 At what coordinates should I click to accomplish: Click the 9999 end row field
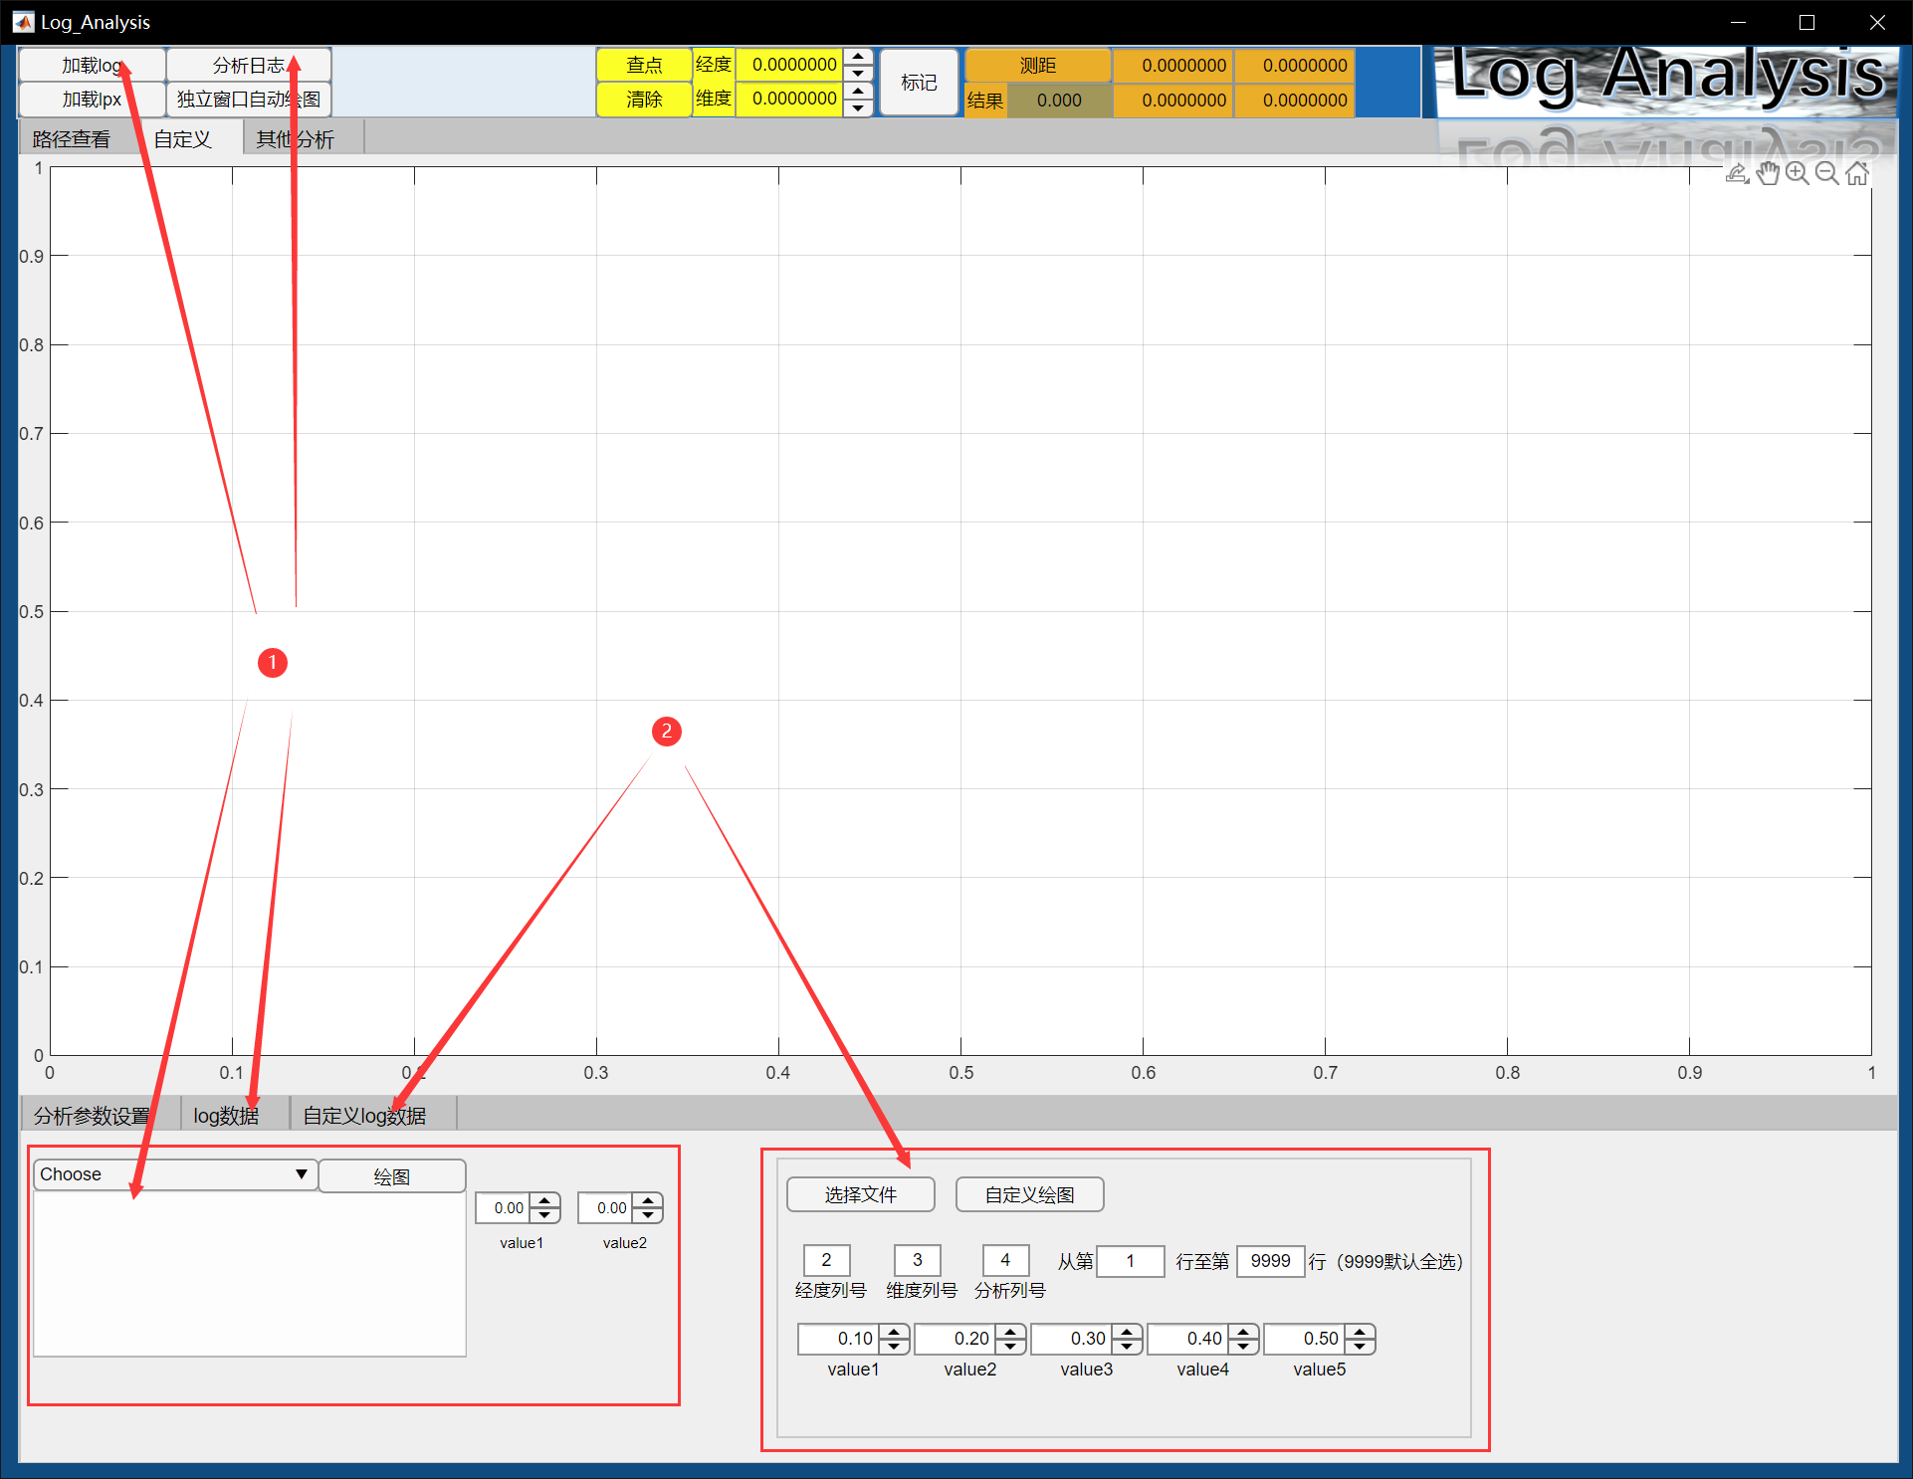tap(1270, 1261)
